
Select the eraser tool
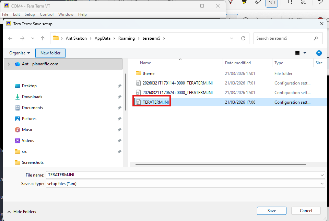pyautogui.click(x=258, y=3)
